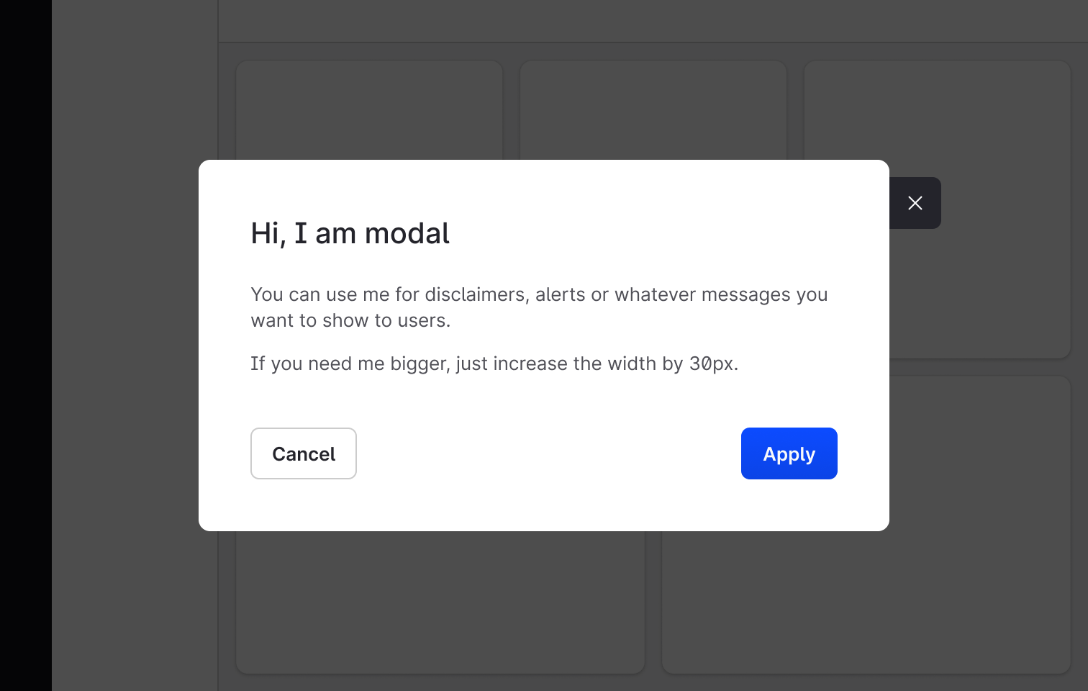Click the black navigation strip on the far left
The height and width of the screenshot is (691, 1088).
[x=25, y=345]
